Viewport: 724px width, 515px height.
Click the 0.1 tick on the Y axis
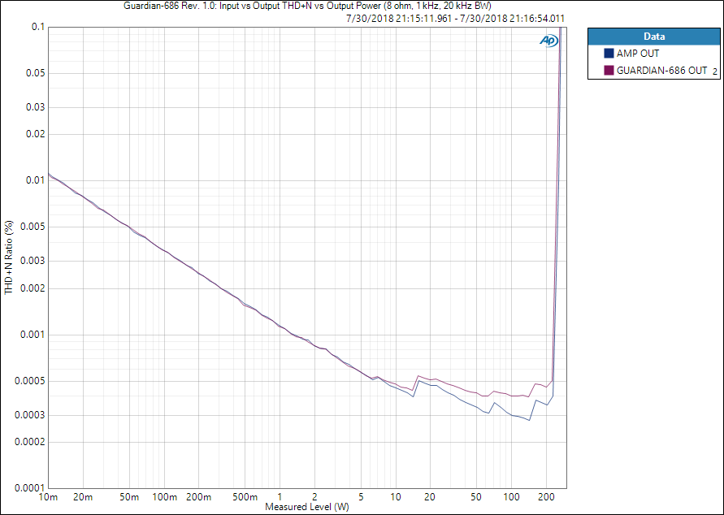point(38,27)
